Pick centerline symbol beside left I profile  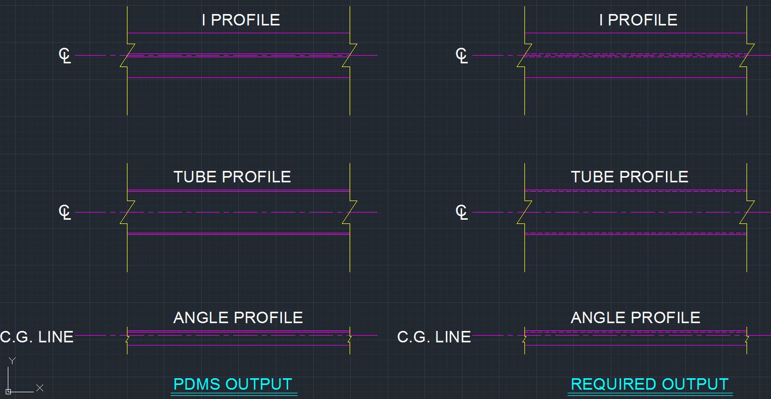[x=65, y=56]
